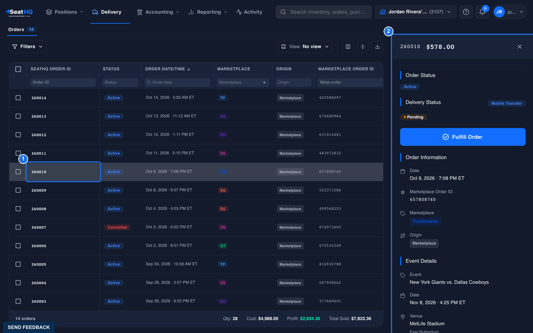Go to the Activity page
This screenshot has height=333, width=533.
249,12
